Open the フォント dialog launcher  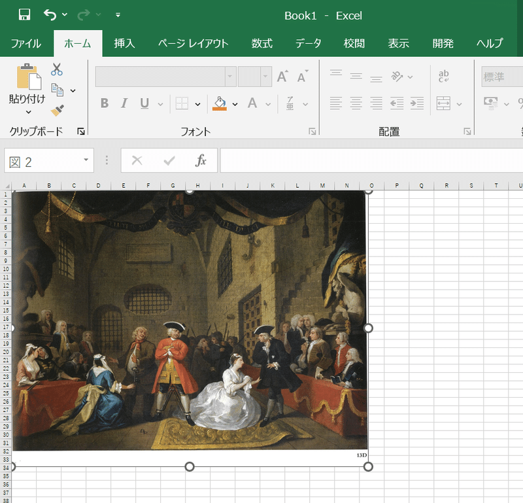coord(312,131)
